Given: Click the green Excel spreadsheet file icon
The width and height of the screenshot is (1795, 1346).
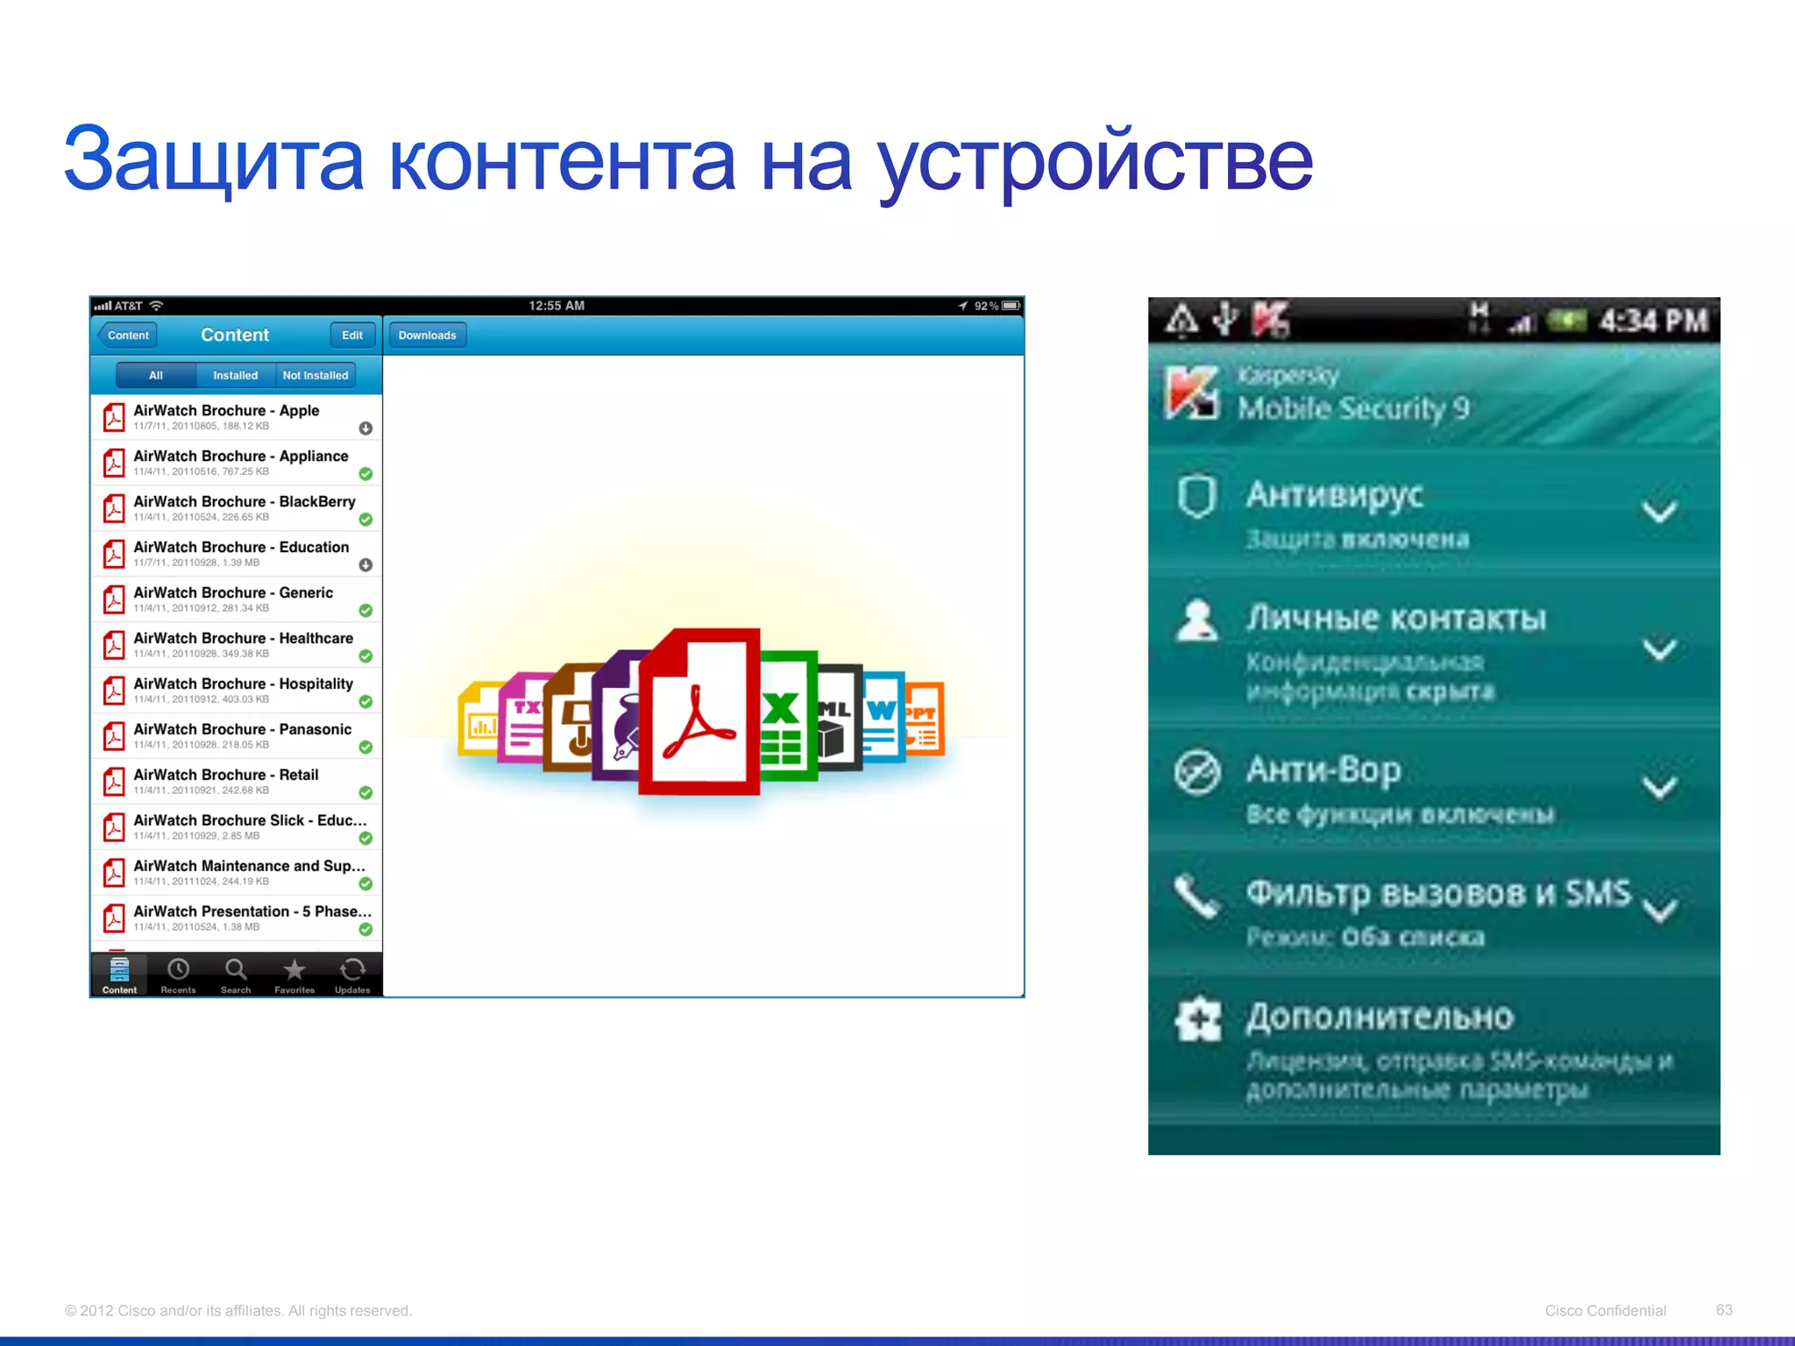Looking at the screenshot, I should 788,716.
